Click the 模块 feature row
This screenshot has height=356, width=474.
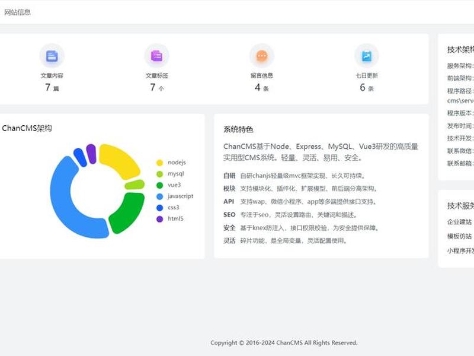click(x=300, y=189)
